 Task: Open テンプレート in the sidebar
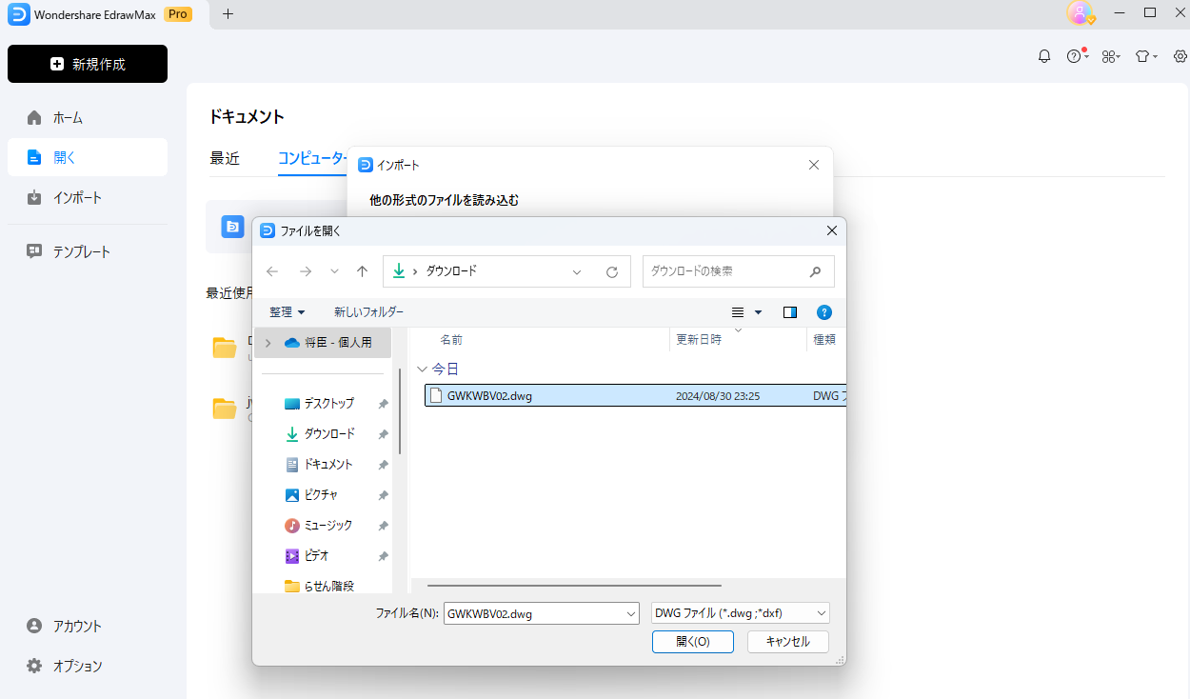click(88, 251)
